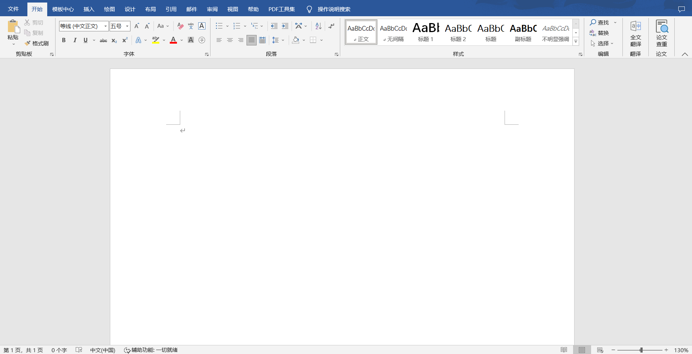Toggle Underline formatting
The image size is (692, 354).
pyautogui.click(x=85, y=40)
